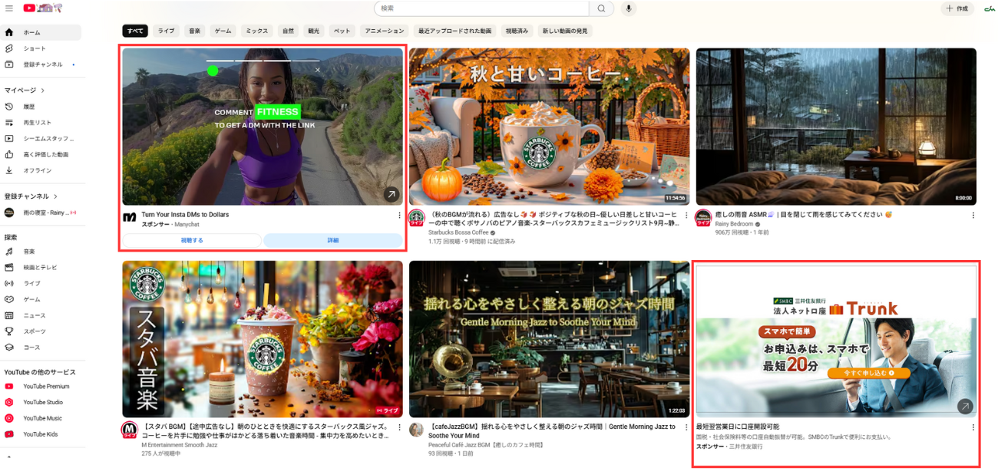
Task: Click the magnifier search button
Action: (601, 8)
